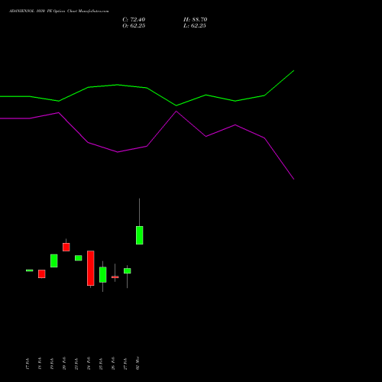
Task: Click the thin green 17 Feb candlestick
Action: point(30,270)
